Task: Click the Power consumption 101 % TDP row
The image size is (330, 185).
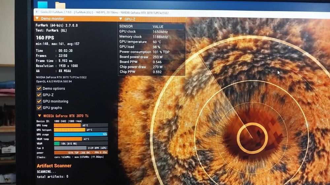Action: [151, 52]
